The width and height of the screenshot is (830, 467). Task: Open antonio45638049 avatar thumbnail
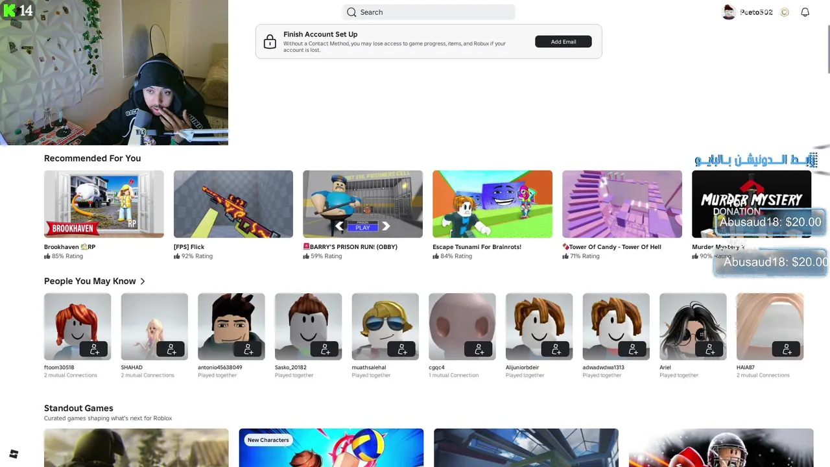tap(231, 326)
